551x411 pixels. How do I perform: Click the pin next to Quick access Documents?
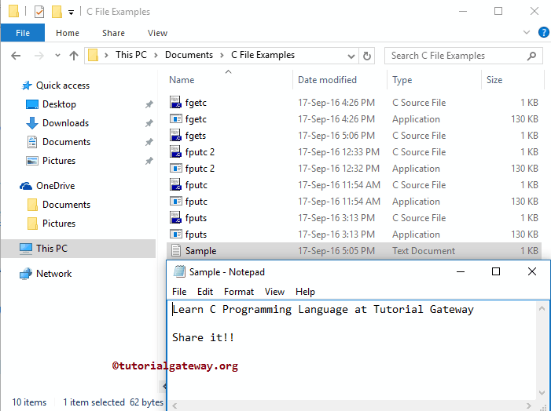click(x=149, y=142)
